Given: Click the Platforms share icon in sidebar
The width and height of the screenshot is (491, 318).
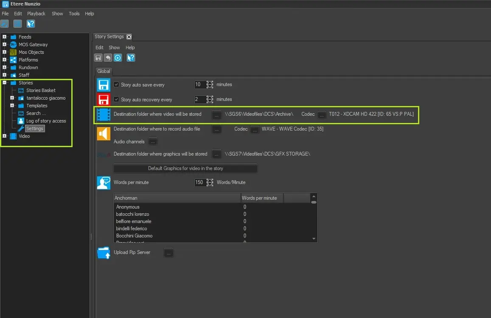Looking at the screenshot, I should point(13,60).
